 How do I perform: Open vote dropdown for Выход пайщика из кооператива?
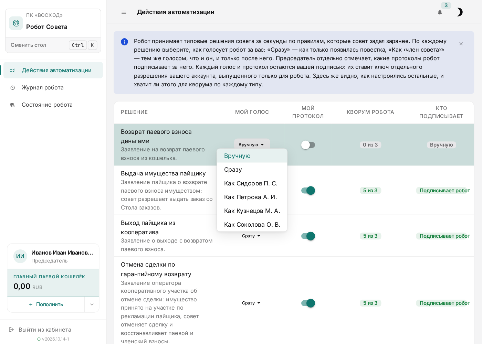(252, 236)
